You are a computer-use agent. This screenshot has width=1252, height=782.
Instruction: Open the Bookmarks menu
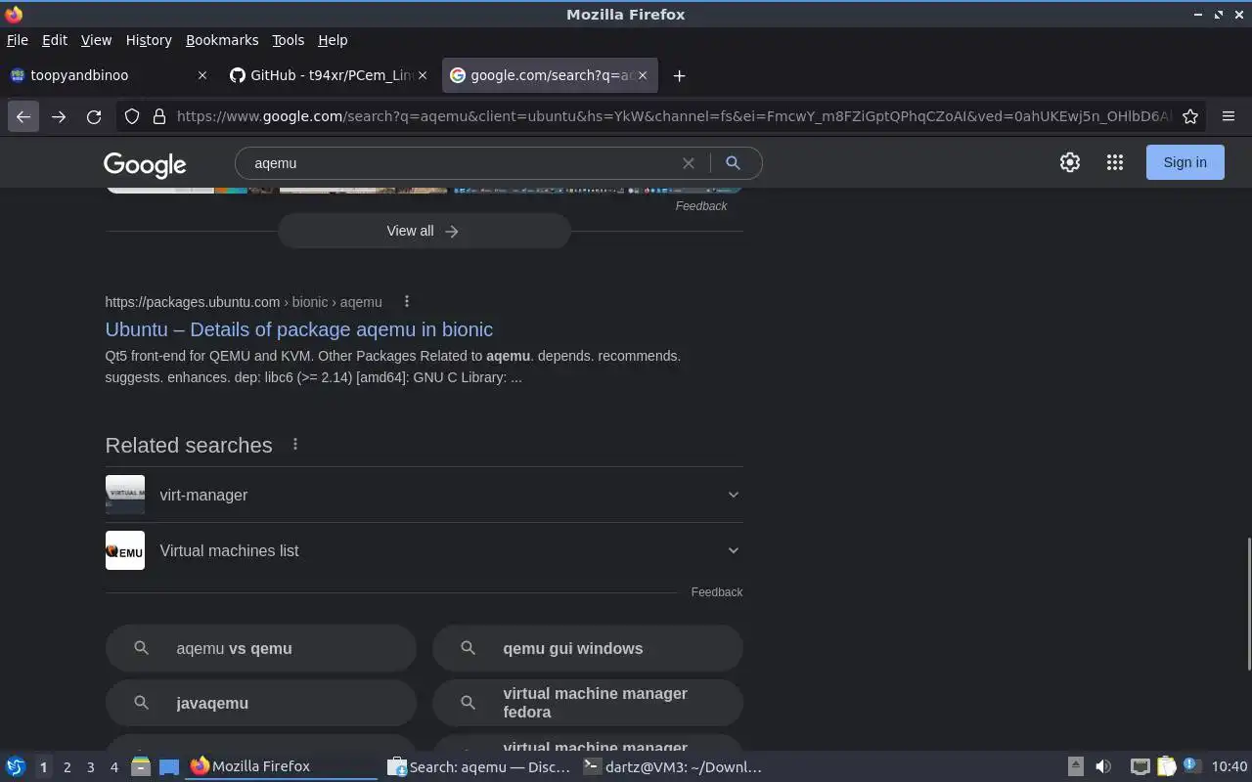tap(222, 40)
